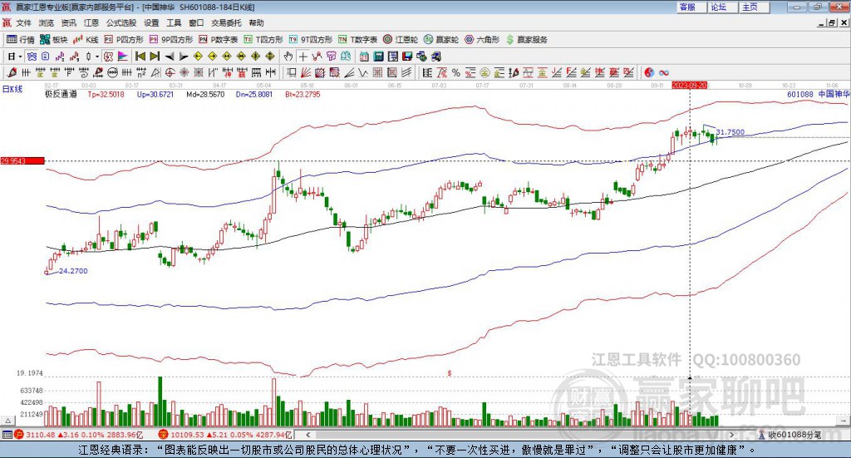Select the red pencil drawing tool
Viewport: 851px width, 458px height.
12,72
